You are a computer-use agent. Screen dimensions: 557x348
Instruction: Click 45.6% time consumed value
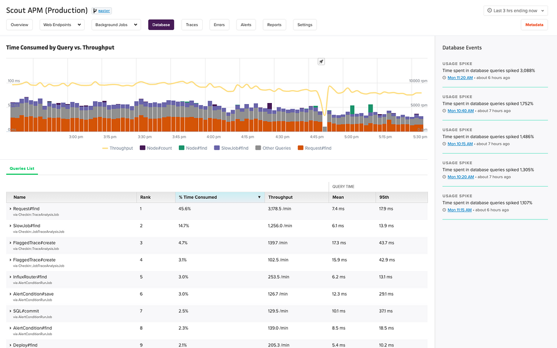point(185,209)
